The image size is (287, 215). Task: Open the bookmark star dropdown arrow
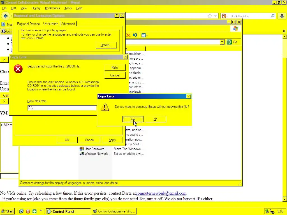[216, 16]
